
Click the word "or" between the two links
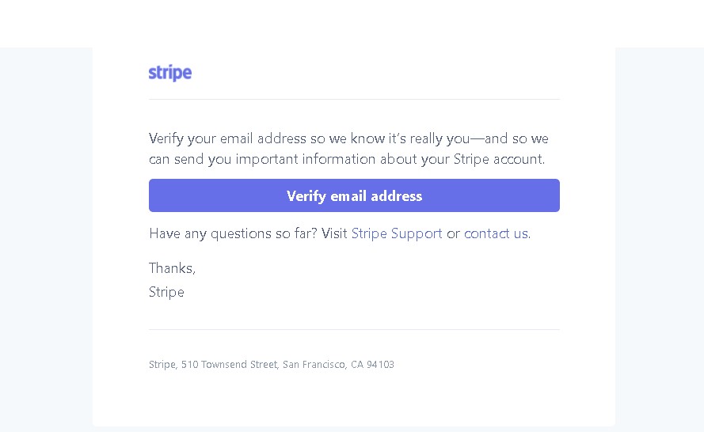pyautogui.click(x=453, y=233)
